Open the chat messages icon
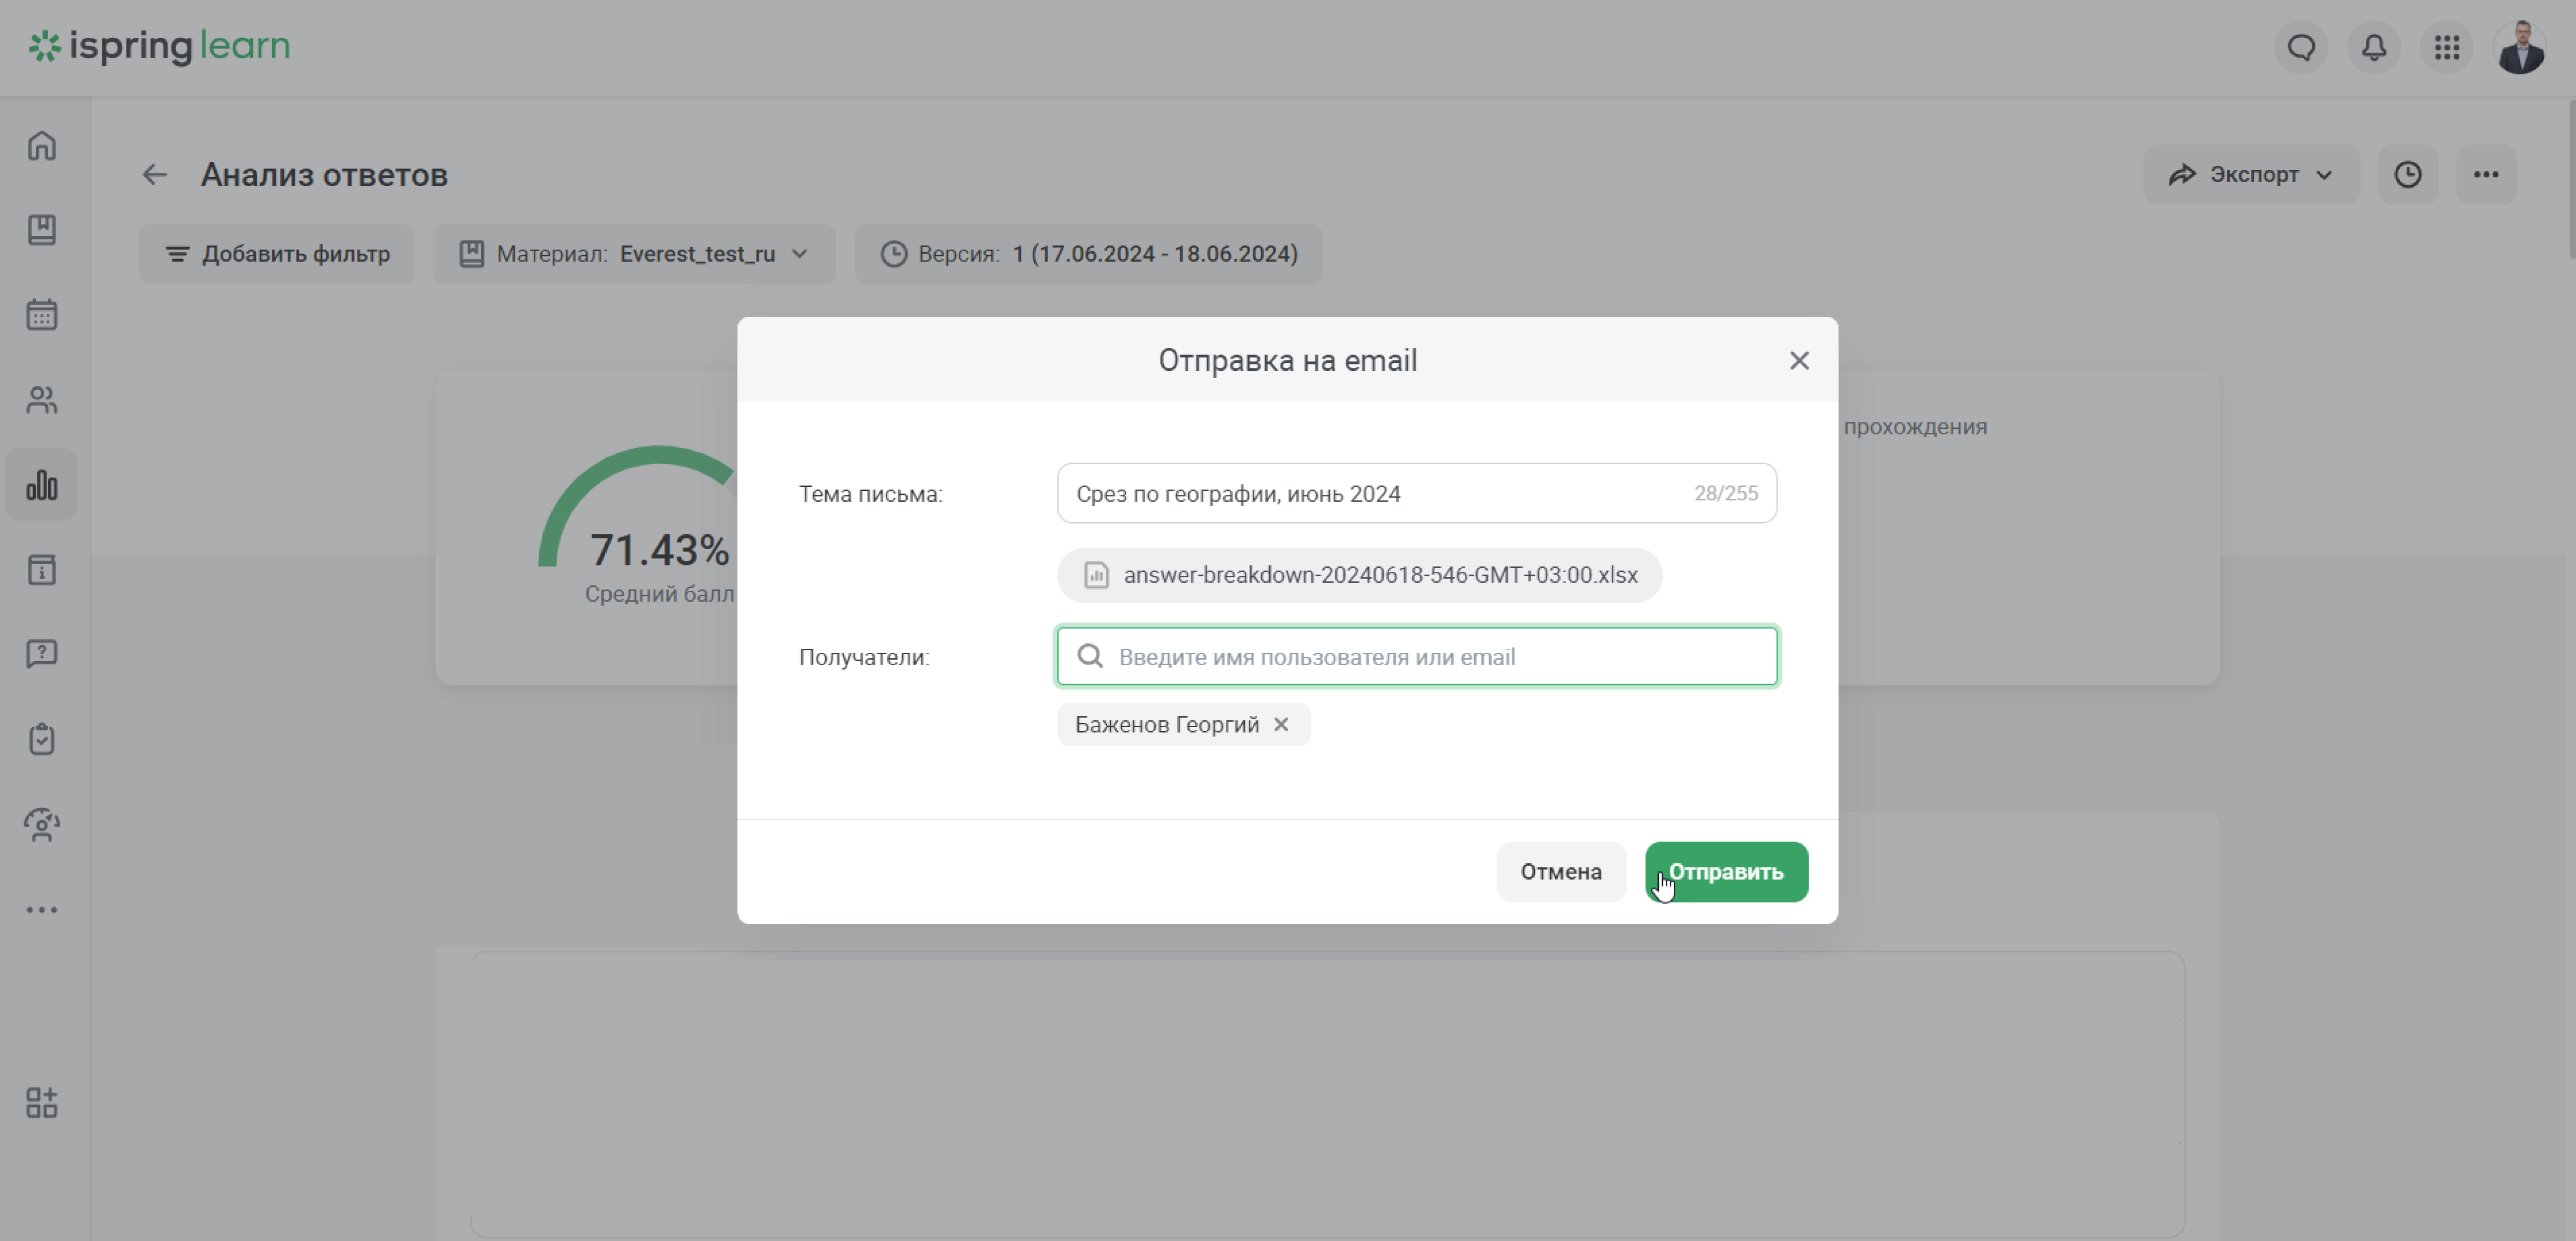Screen dimensions: 2576x1241 coord(2301,47)
